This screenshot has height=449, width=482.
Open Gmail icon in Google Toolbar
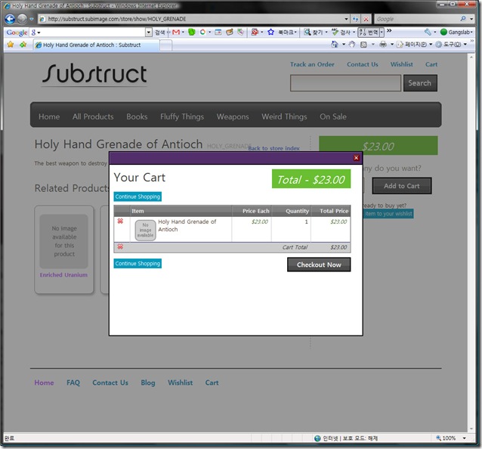[176, 32]
